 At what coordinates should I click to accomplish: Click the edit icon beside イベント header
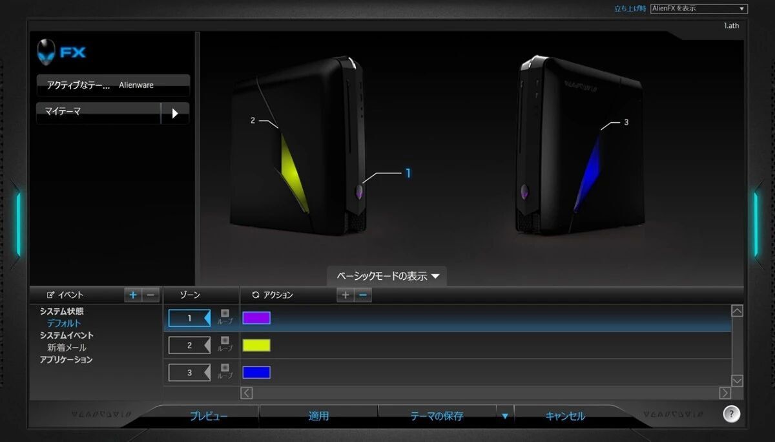(50, 295)
